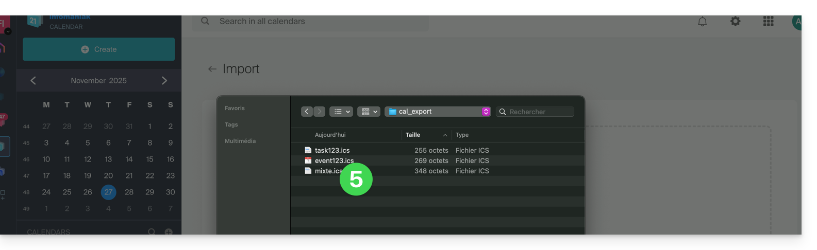Select November 27 in mini calendar

click(x=108, y=192)
